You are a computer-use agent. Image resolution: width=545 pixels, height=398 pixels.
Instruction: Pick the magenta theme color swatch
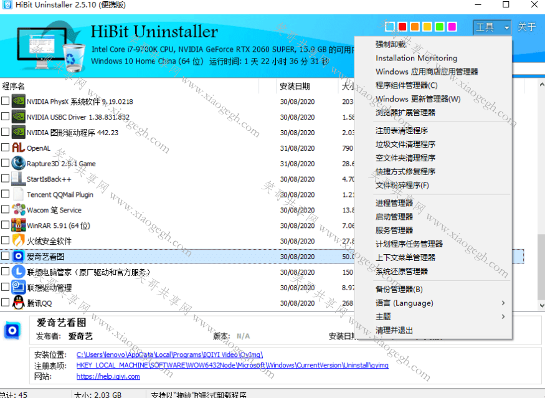click(452, 27)
